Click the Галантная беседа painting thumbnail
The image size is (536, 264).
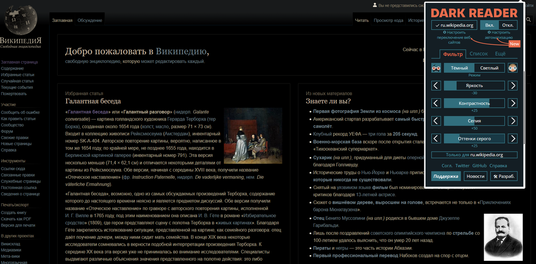click(253, 136)
